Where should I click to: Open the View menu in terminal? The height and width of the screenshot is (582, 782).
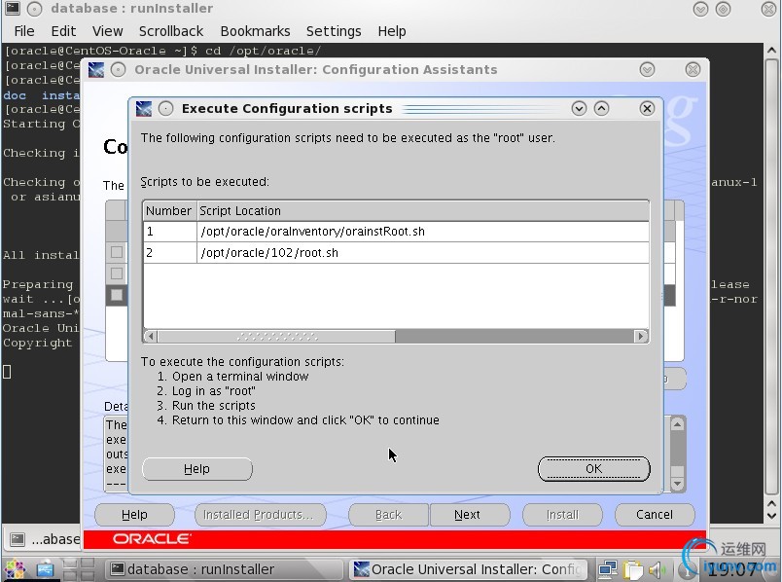point(107,31)
